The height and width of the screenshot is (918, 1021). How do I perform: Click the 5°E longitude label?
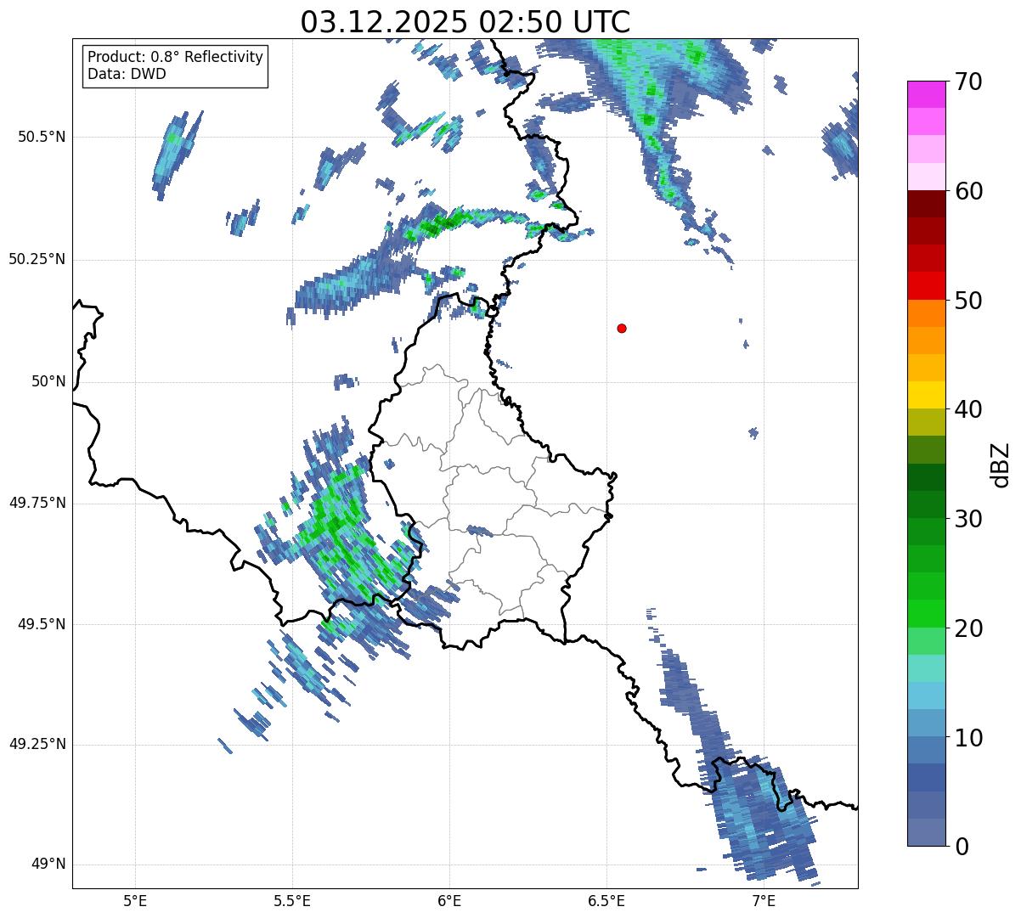(135, 900)
